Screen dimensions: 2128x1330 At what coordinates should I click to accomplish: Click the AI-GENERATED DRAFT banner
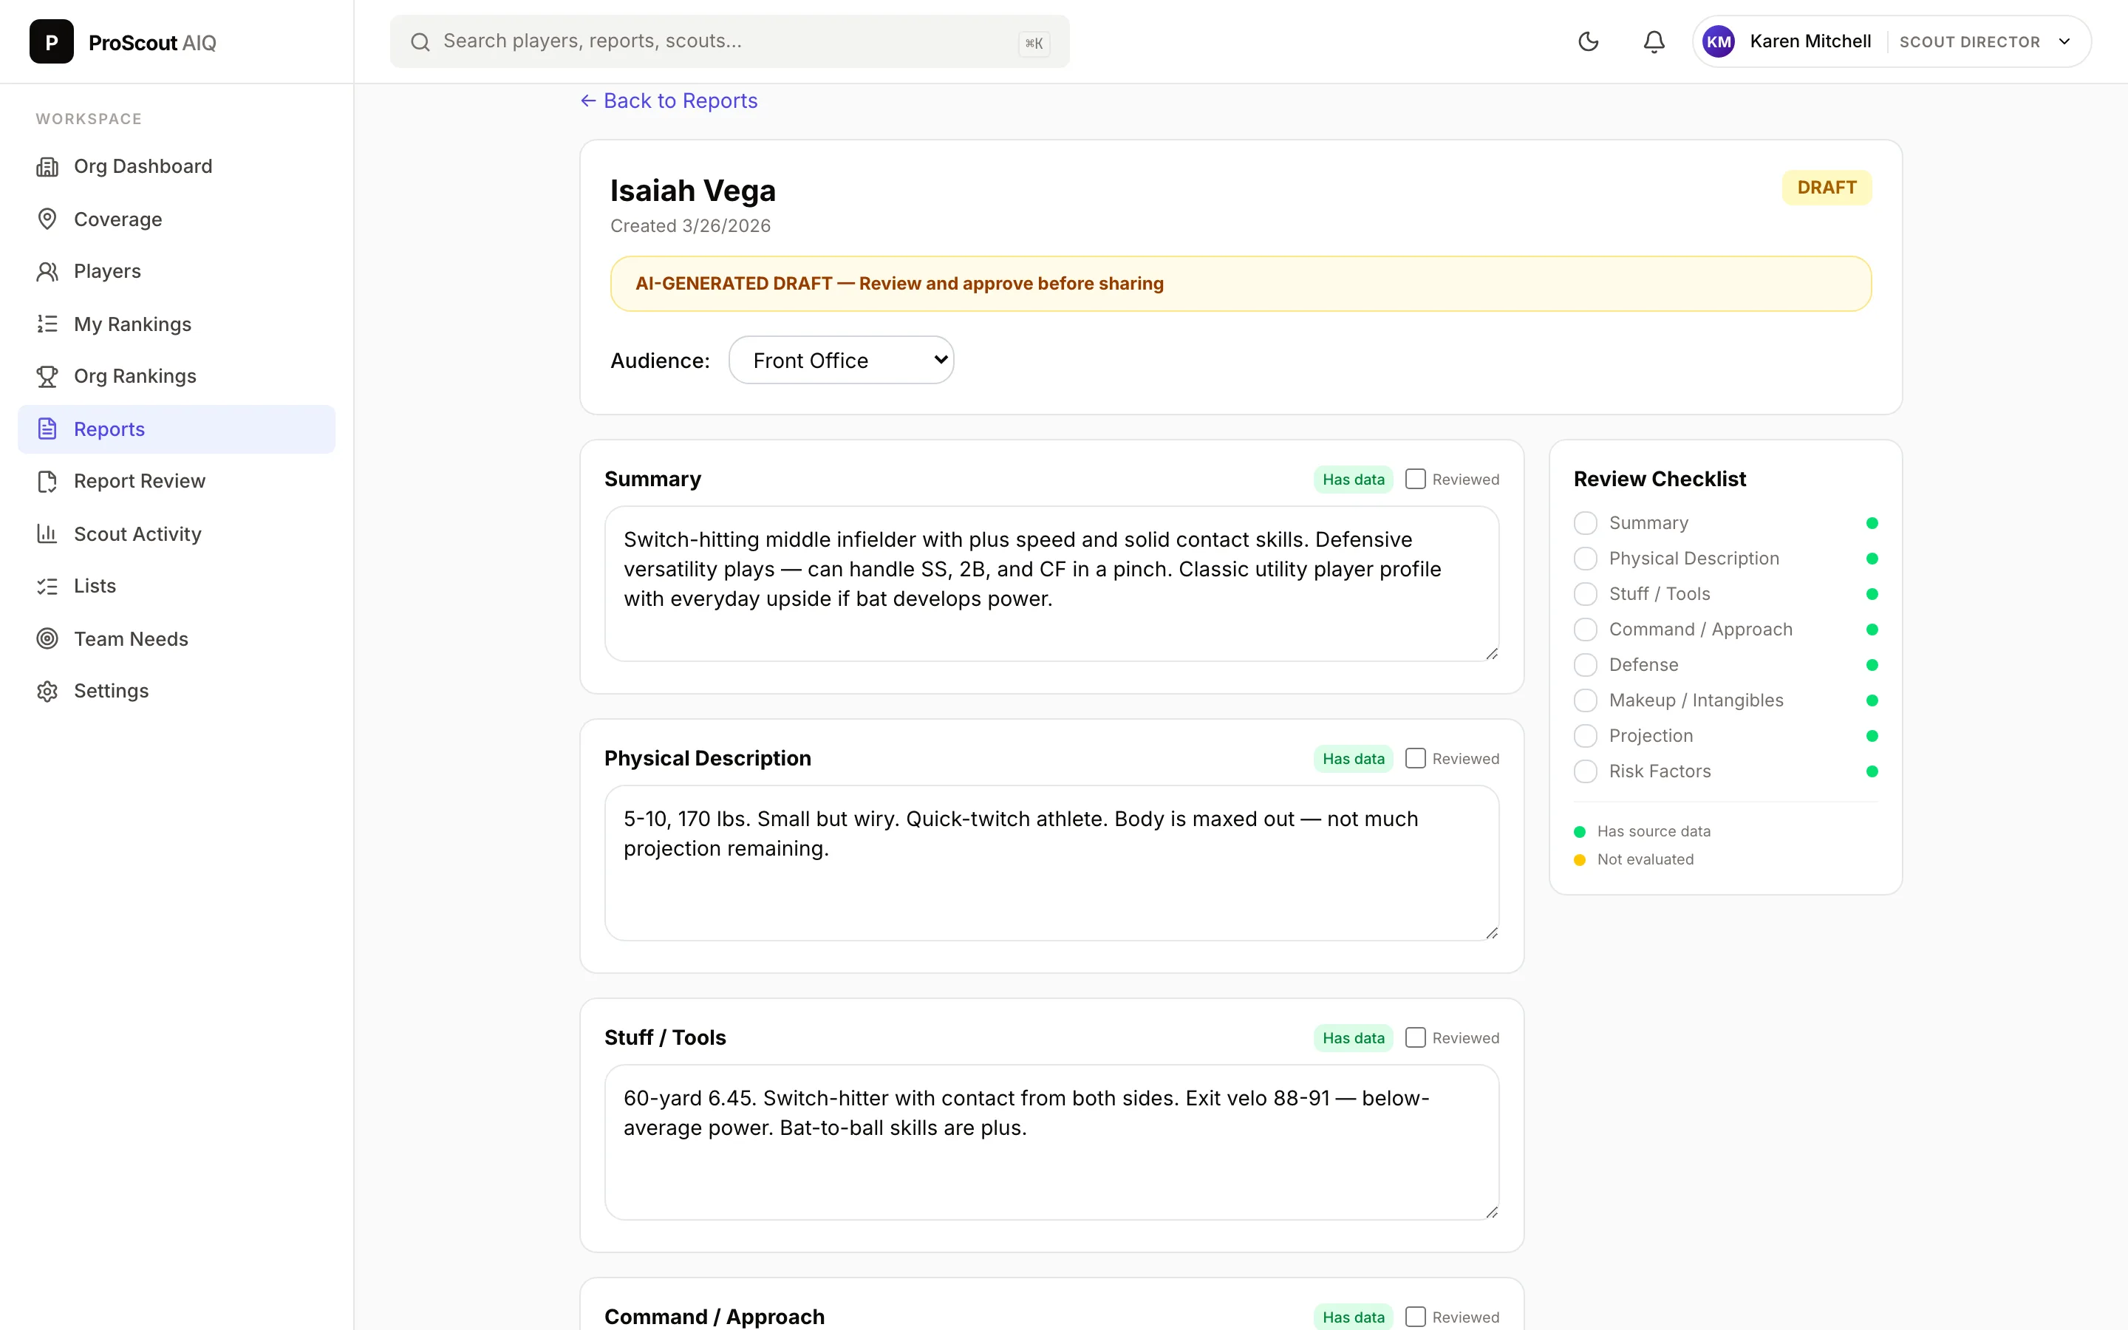click(1241, 283)
